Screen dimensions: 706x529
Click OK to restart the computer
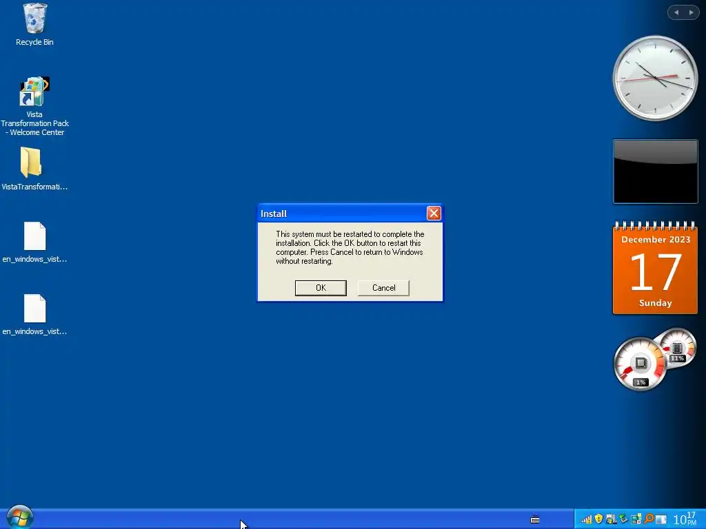pos(321,288)
